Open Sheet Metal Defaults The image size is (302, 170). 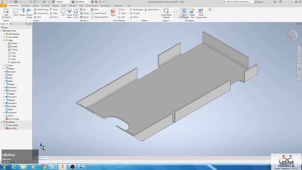pos(166,13)
